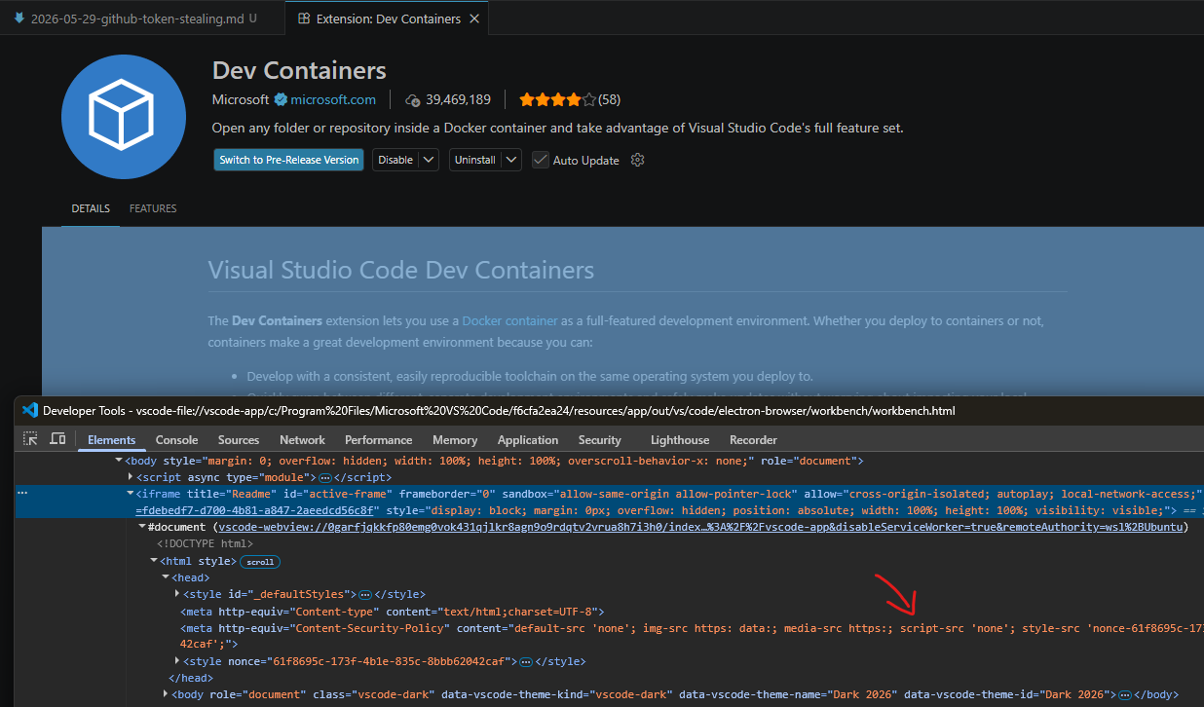Click the verified publisher badge next to Microsoft

(x=281, y=99)
